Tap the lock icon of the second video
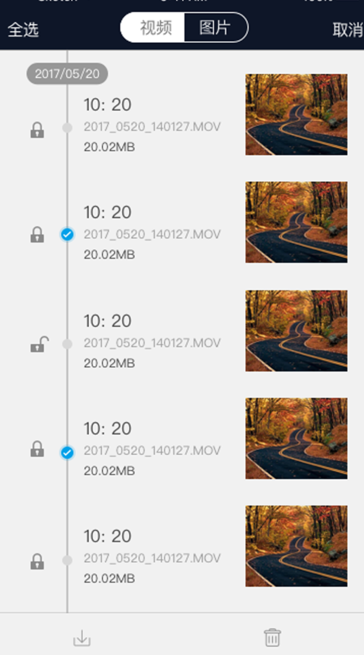This screenshot has width=364, height=655. [x=37, y=234]
